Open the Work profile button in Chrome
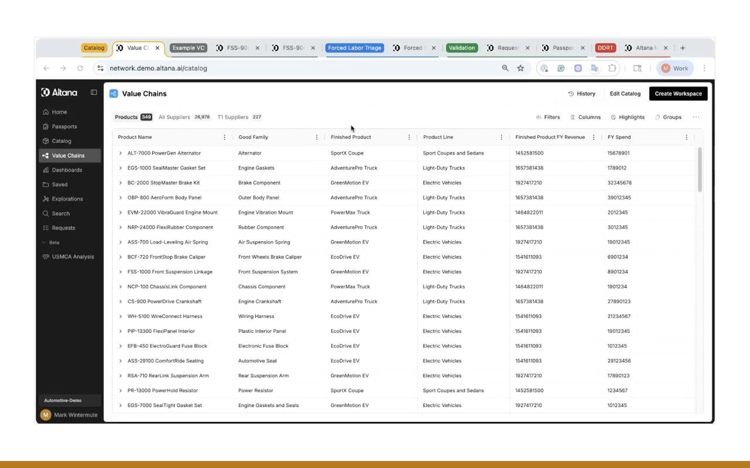This screenshot has height=468, width=750. pos(675,68)
